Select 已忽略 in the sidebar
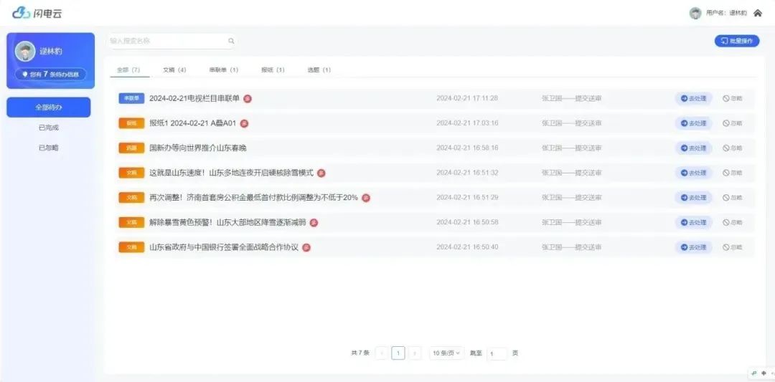The image size is (775, 382). [x=49, y=148]
